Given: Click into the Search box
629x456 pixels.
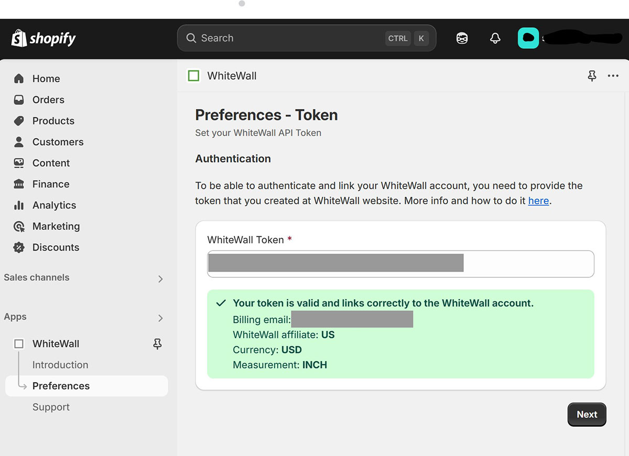Looking at the screenshot, I should click(x=307, y=38).
